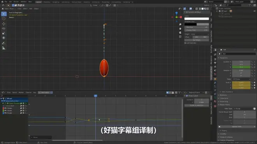Open the Options dropdown in viewport header
This screenshot has width=257, height=144.
coord(207,5)
